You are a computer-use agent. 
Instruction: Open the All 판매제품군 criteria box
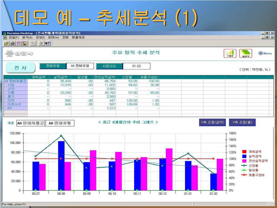coord(31,123)
